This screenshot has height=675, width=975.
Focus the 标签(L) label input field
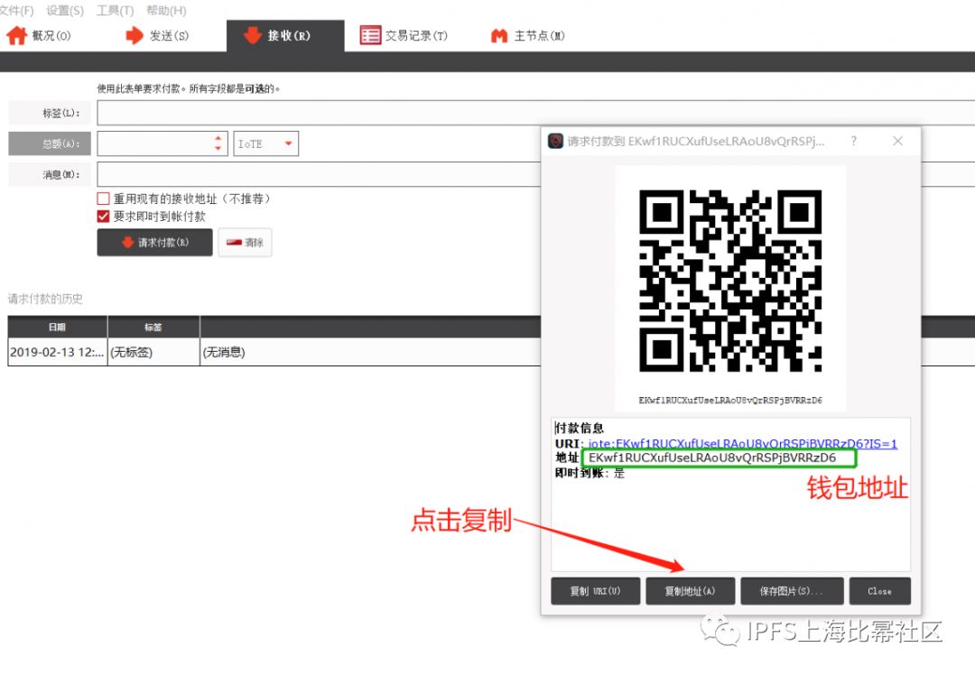pos(535,113)
